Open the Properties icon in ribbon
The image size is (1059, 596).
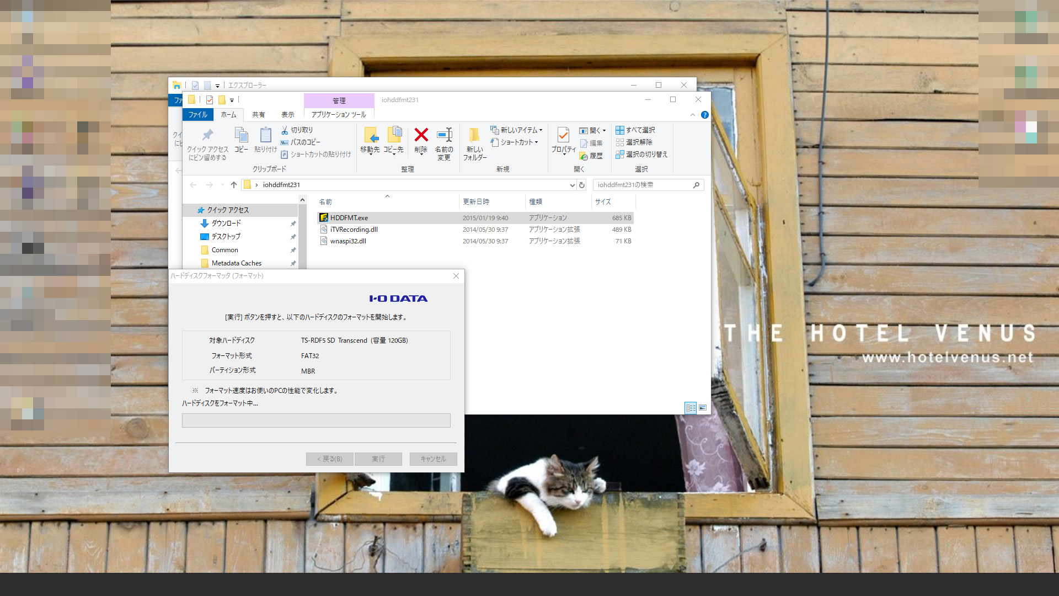click(x=563, y=135)
